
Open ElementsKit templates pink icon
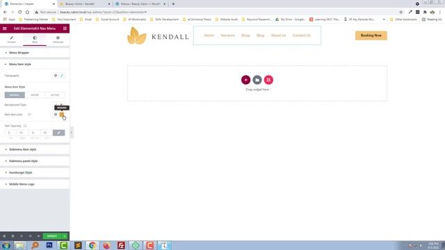(x=268, y=80)
